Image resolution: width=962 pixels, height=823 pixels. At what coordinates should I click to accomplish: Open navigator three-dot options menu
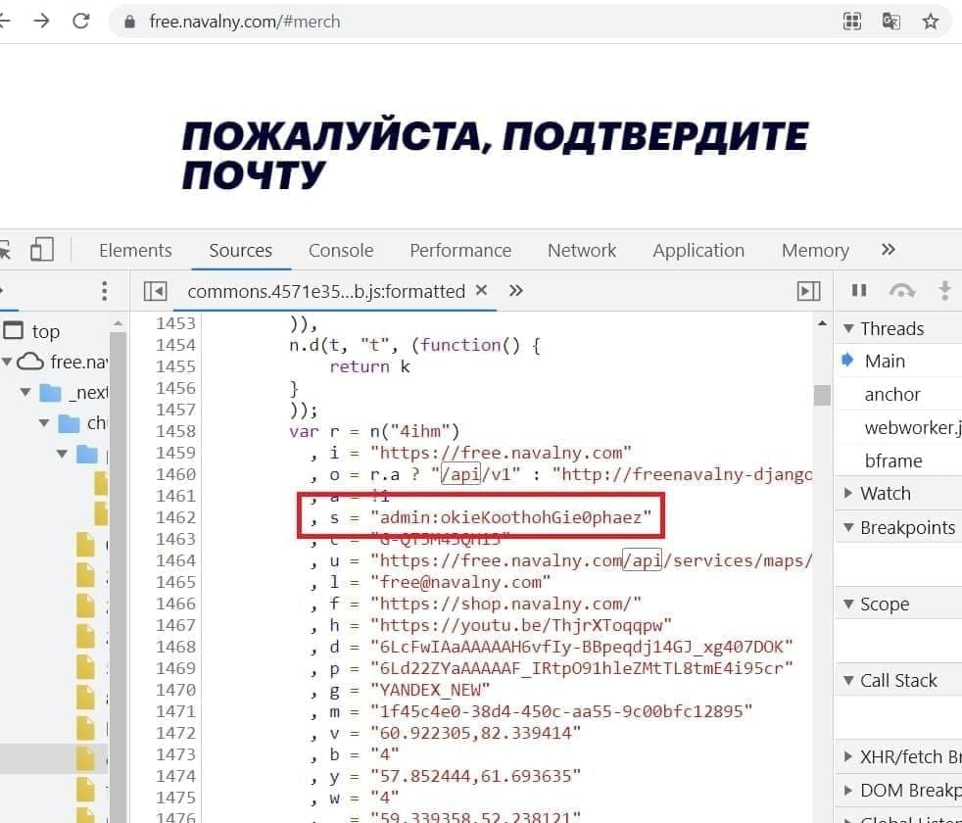[x=104, y=291]
